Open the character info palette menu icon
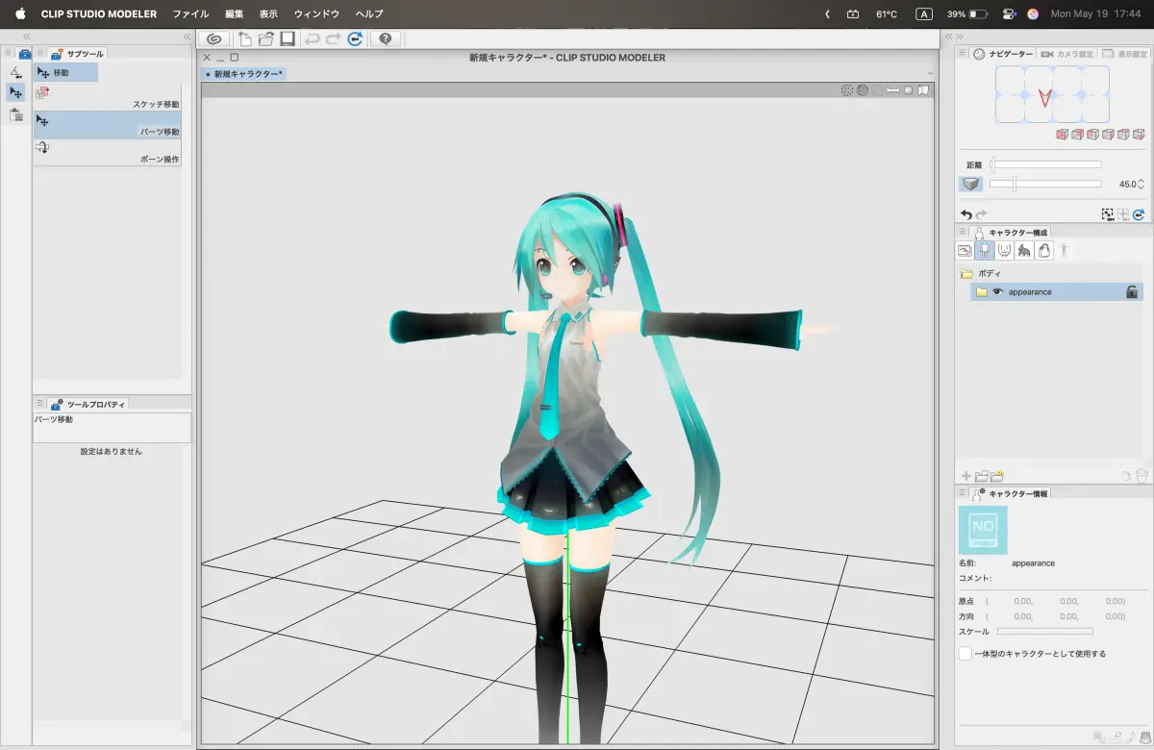The height and width of the screenshot is (750, 1154). [x=963, y=492]
